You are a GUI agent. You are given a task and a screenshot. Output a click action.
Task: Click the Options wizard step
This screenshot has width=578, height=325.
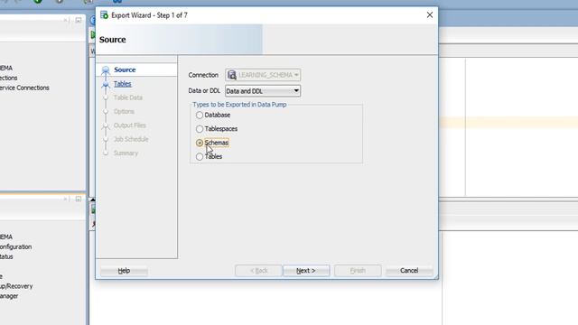pos(124,111)
